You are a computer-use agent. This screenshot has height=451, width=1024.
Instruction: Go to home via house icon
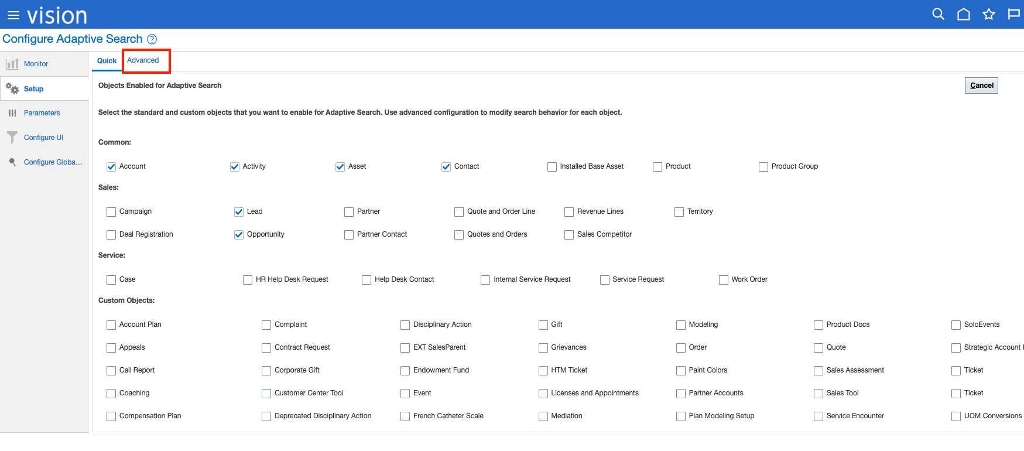[963, 15]
